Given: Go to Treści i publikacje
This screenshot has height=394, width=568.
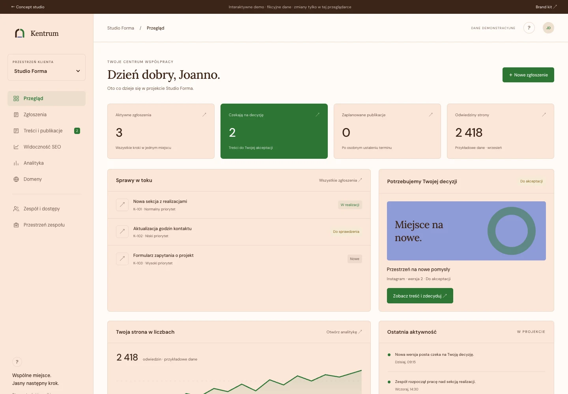Looking at the screenshot, I should 47,131.
